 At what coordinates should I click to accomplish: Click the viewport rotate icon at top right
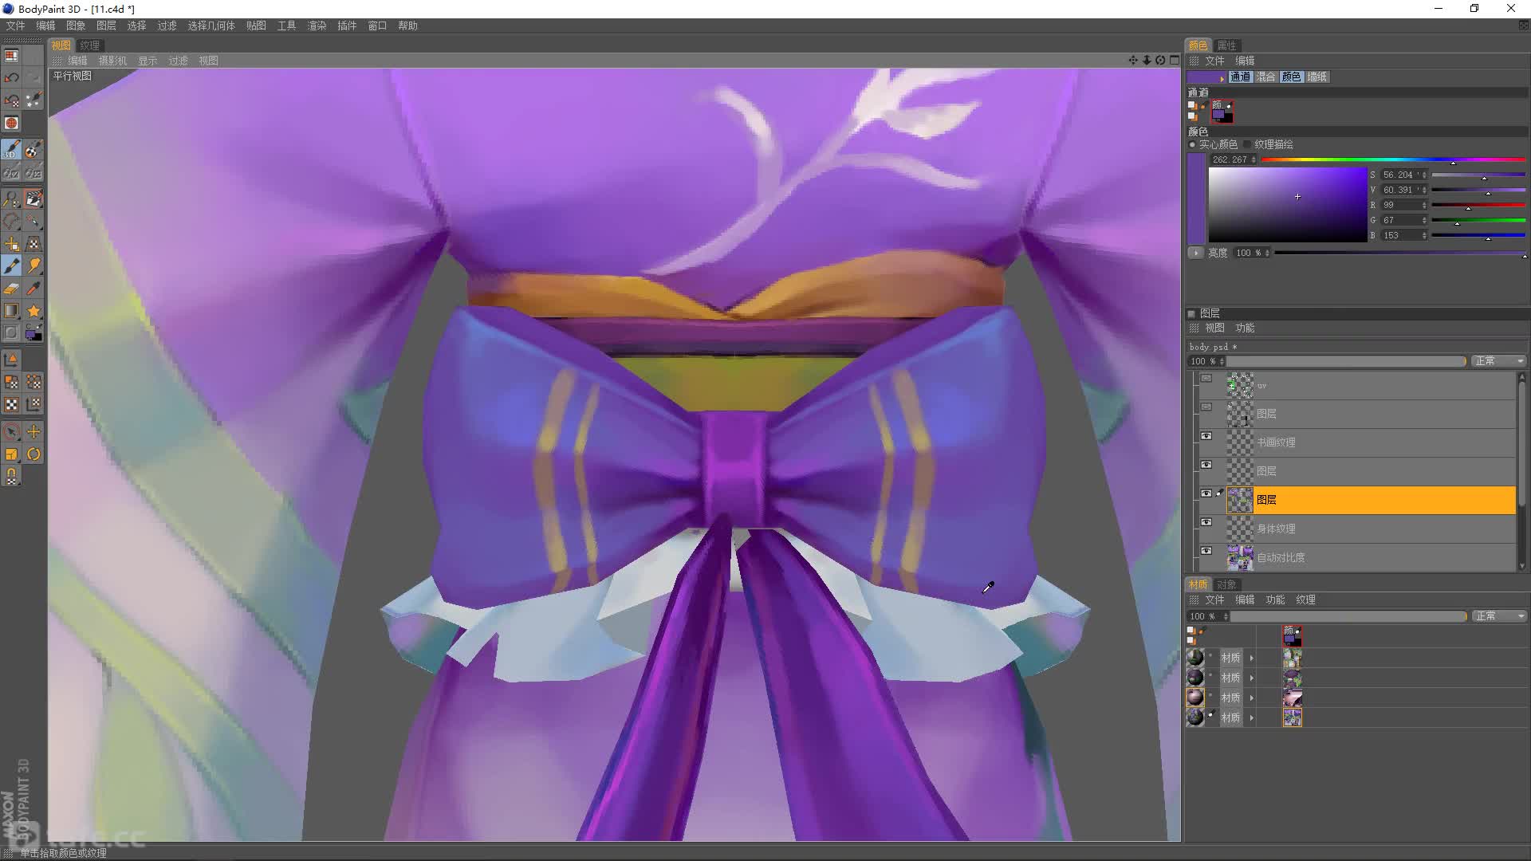(x=1160, y=60)
